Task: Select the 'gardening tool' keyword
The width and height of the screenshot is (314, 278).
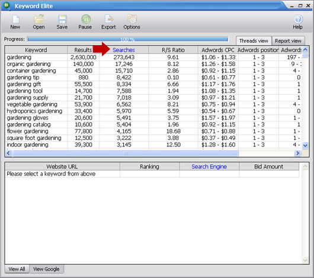Action: 25,91
